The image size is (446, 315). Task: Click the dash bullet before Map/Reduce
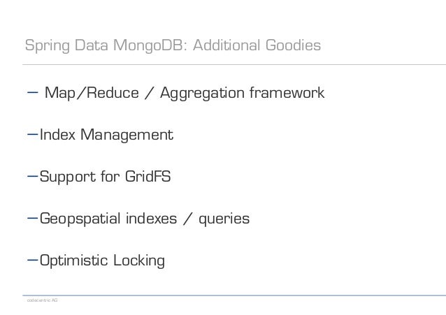tap(33, 92)
